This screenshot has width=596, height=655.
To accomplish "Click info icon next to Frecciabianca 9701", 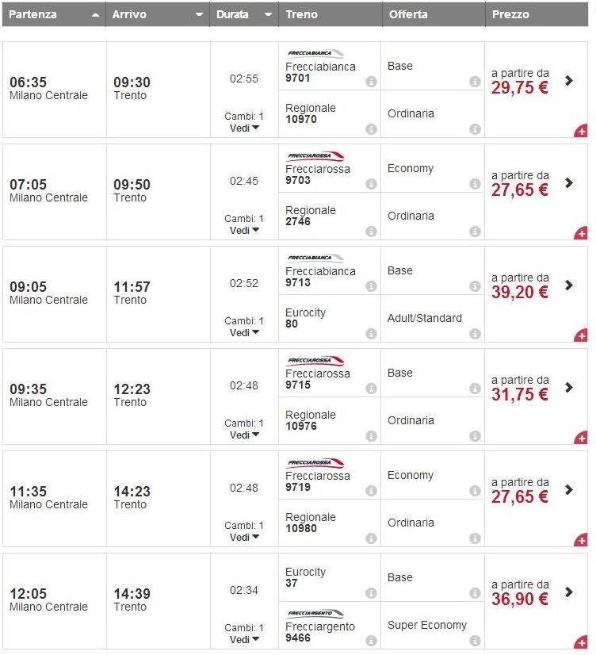I will [371, 82].
